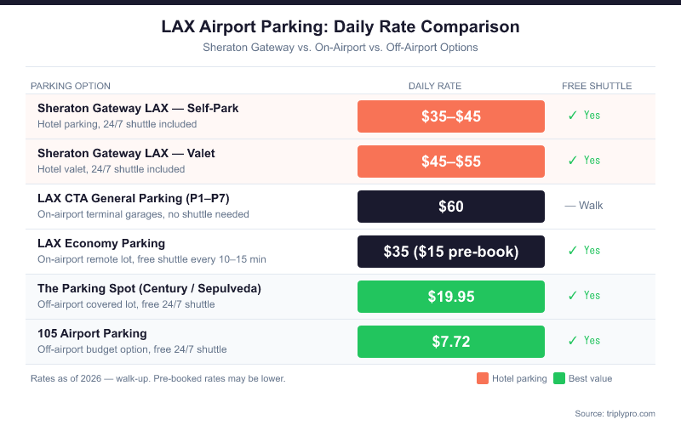This screenshot has width=681, height=425.
Task: Click the Parking Option column header
Action: pos(71,86)
